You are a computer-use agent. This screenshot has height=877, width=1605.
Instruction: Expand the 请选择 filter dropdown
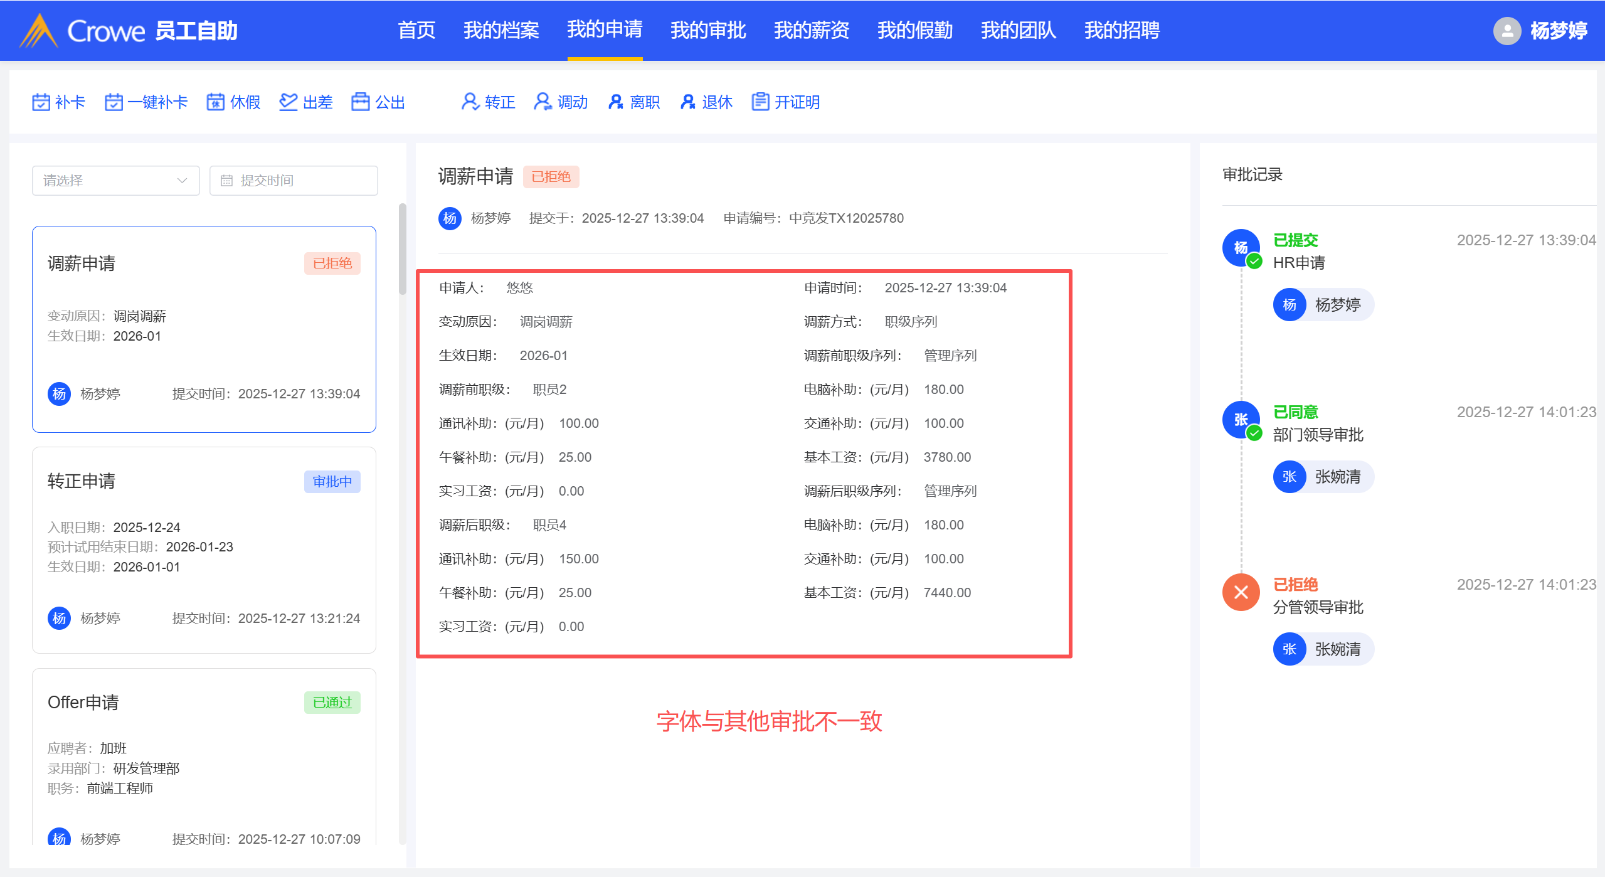coord(116,181)
